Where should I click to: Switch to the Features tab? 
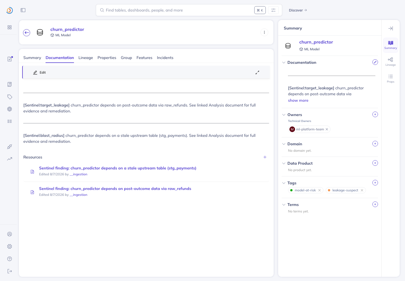[x=144, y=58]
